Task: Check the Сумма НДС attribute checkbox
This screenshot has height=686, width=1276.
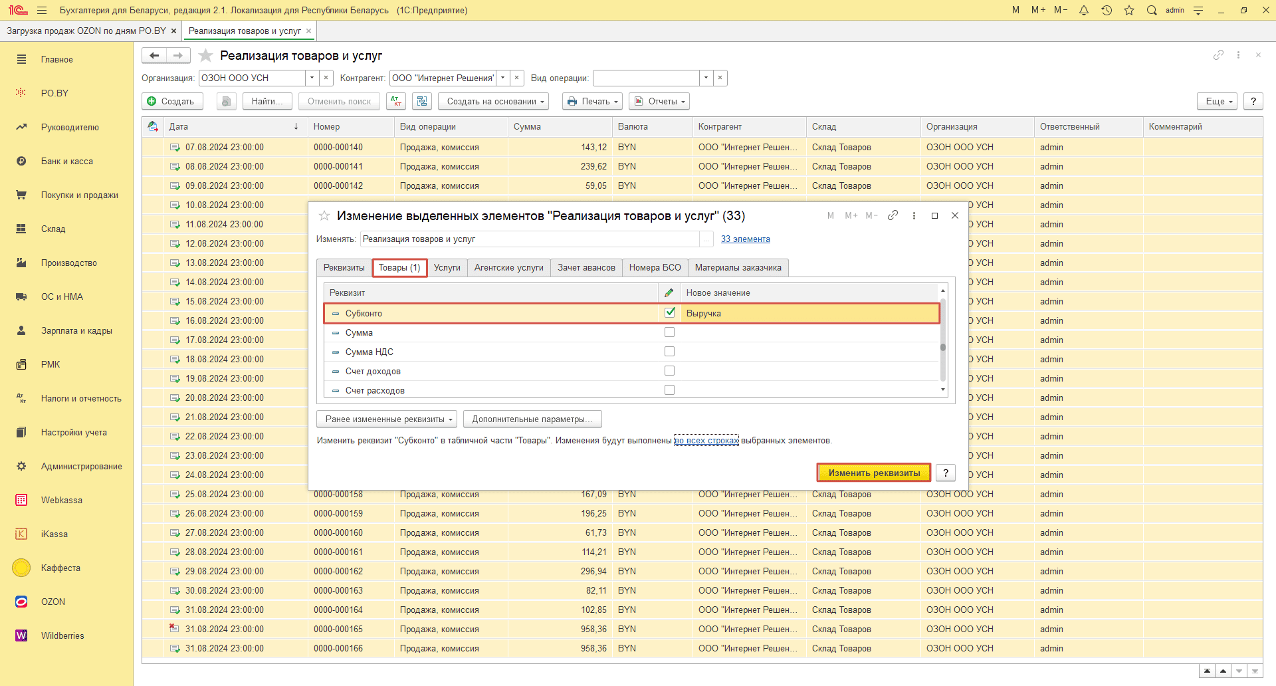Action: pyautogui.click(x=670, y=351)
